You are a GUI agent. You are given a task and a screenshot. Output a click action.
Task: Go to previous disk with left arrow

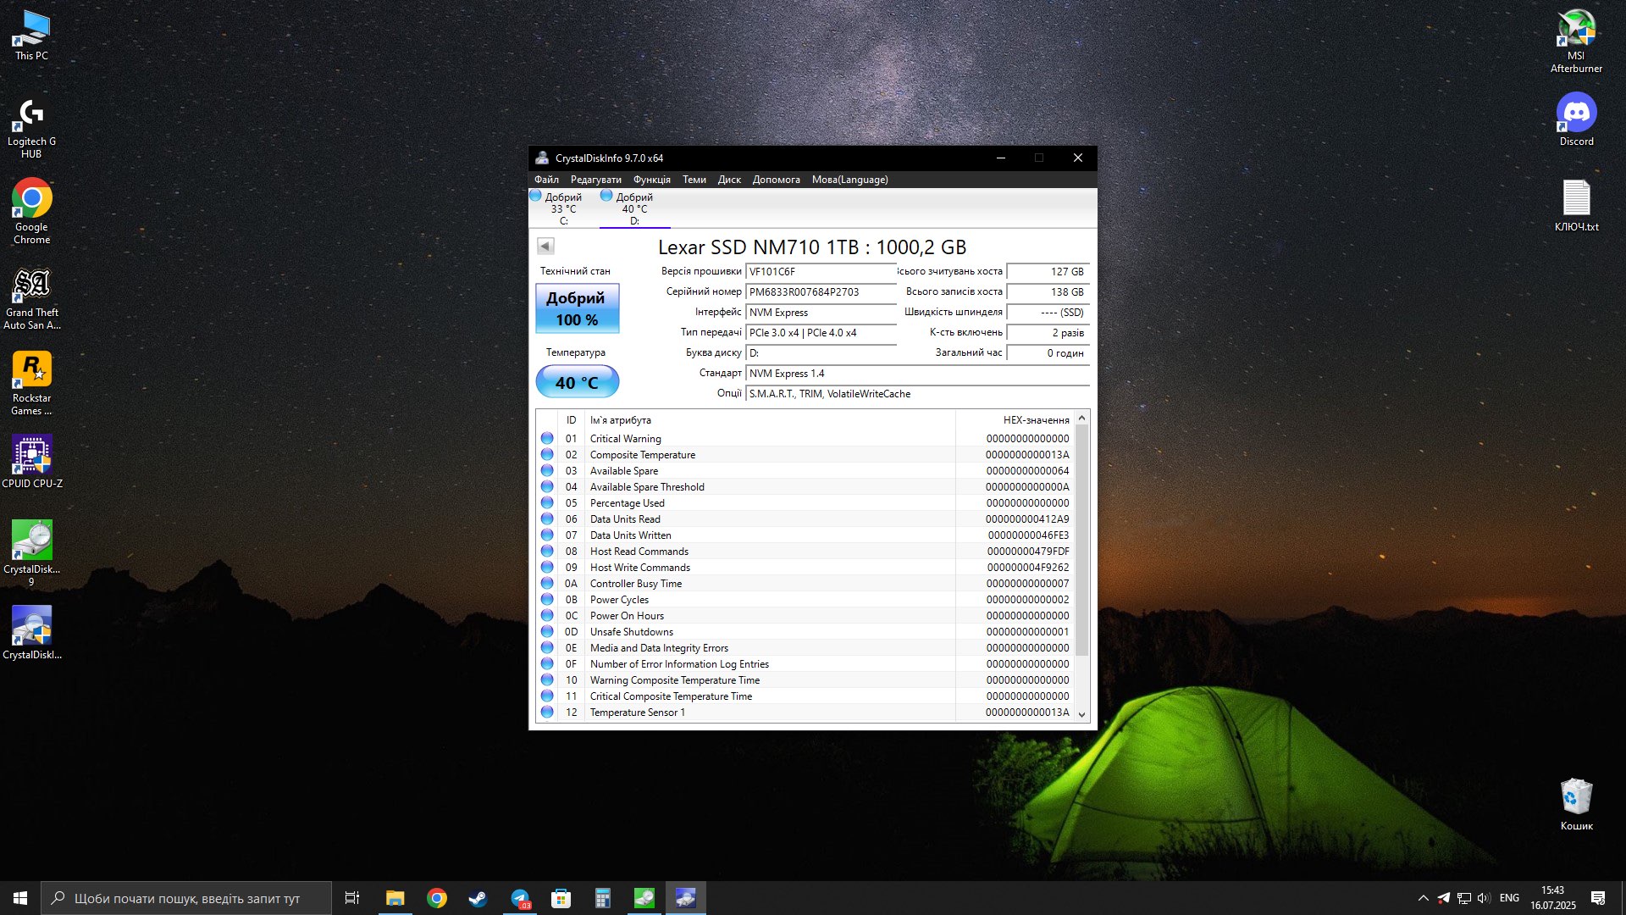pyautogui.click(x=545, y=246)
